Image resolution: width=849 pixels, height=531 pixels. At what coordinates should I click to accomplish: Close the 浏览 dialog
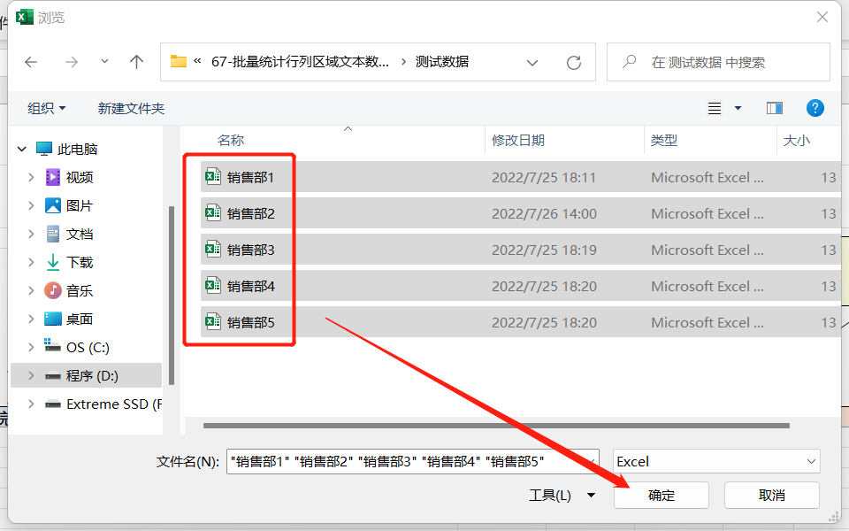pos(822,18)
